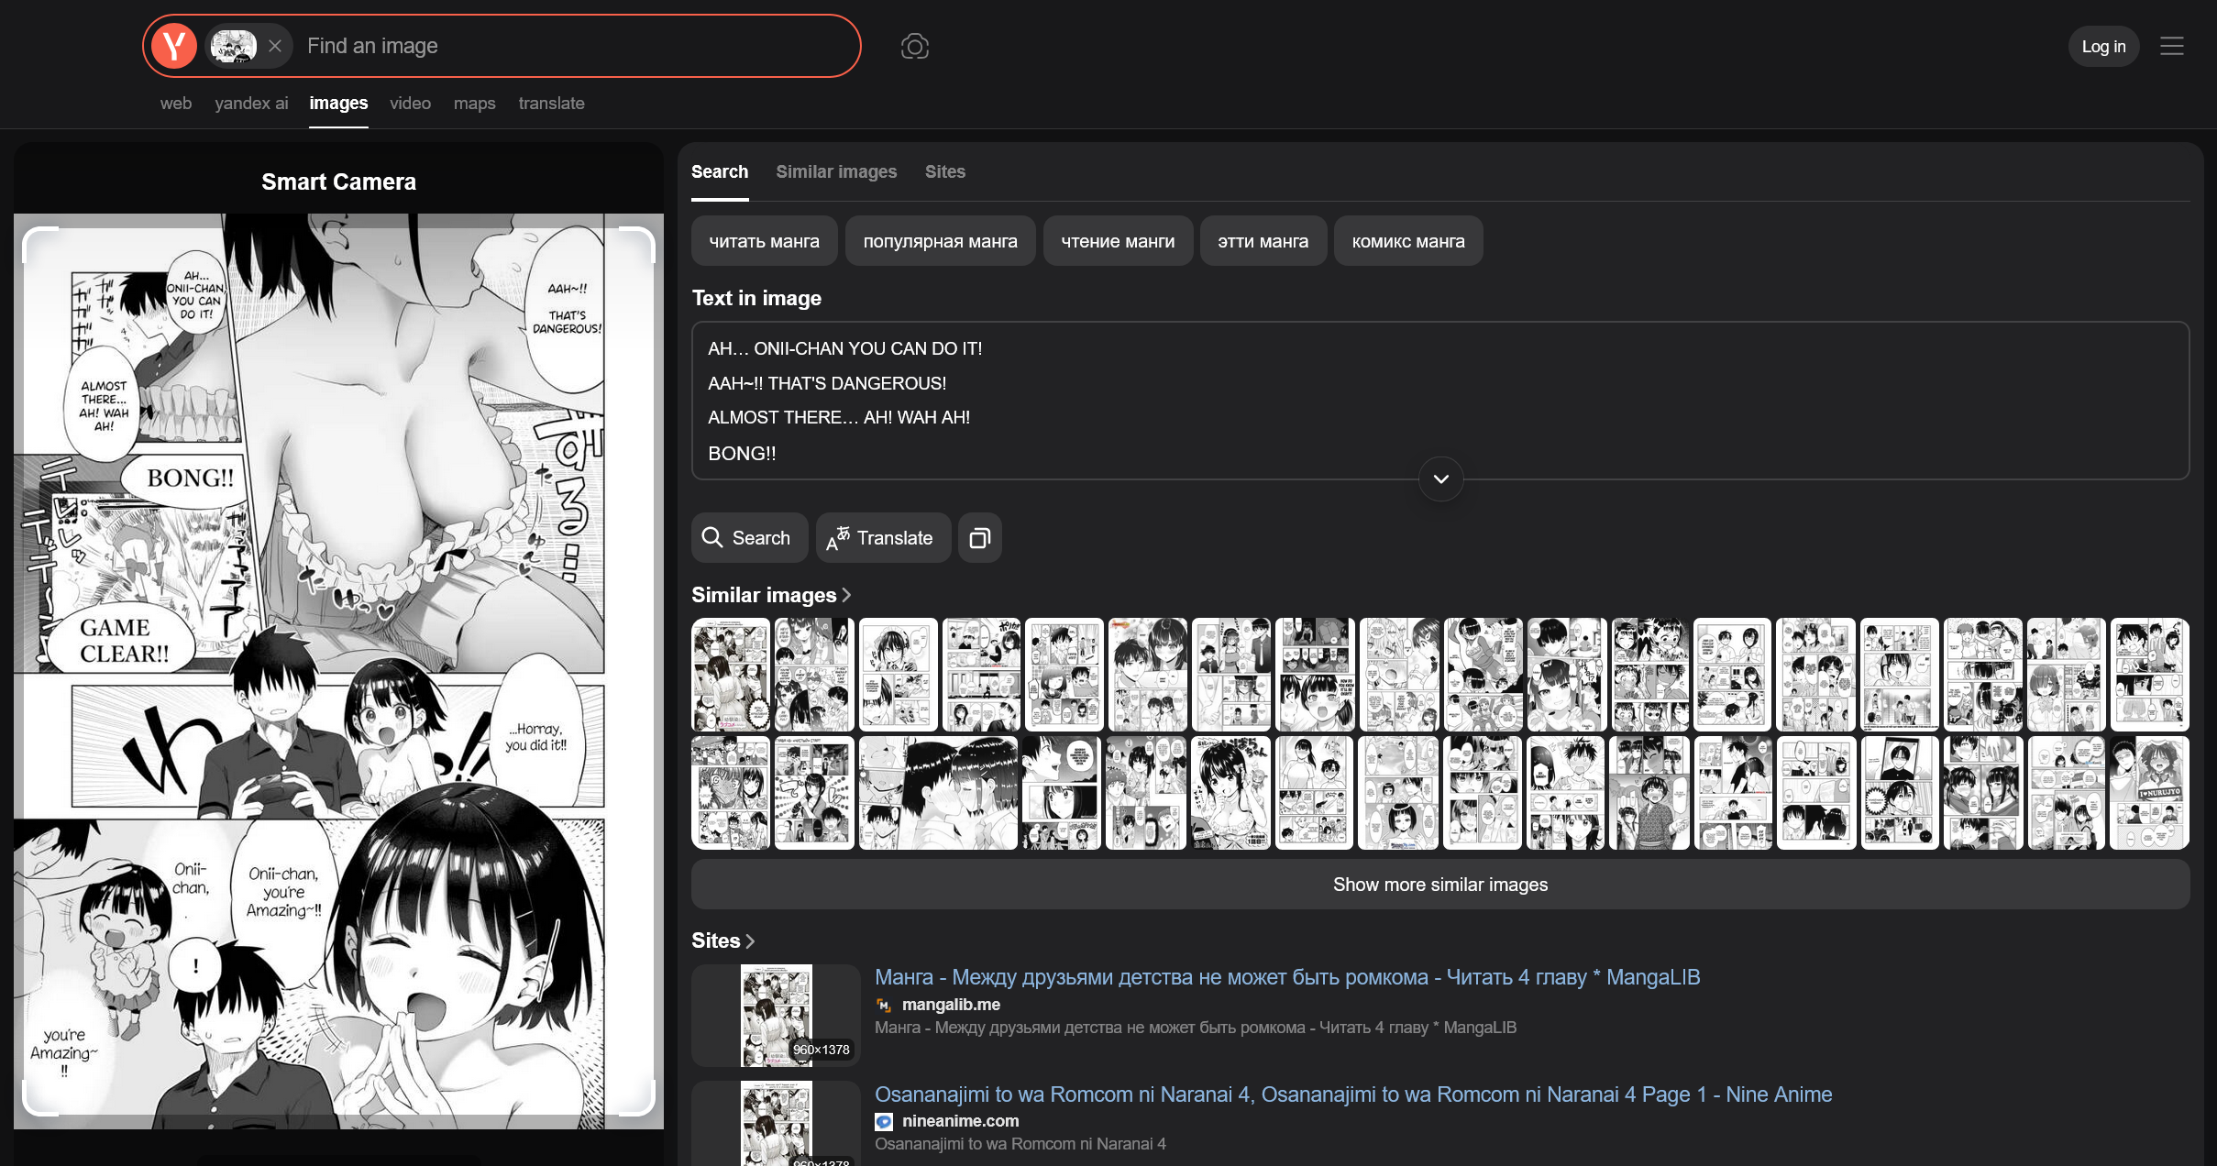The image size is (2217, 1166).
Task: Go to the video tab
Action: pyautogui.click(x=410, y=103)
